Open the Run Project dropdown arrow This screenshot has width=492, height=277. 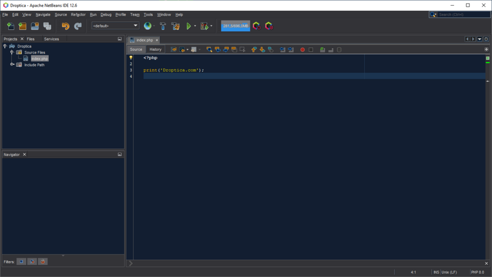(195, 26)
